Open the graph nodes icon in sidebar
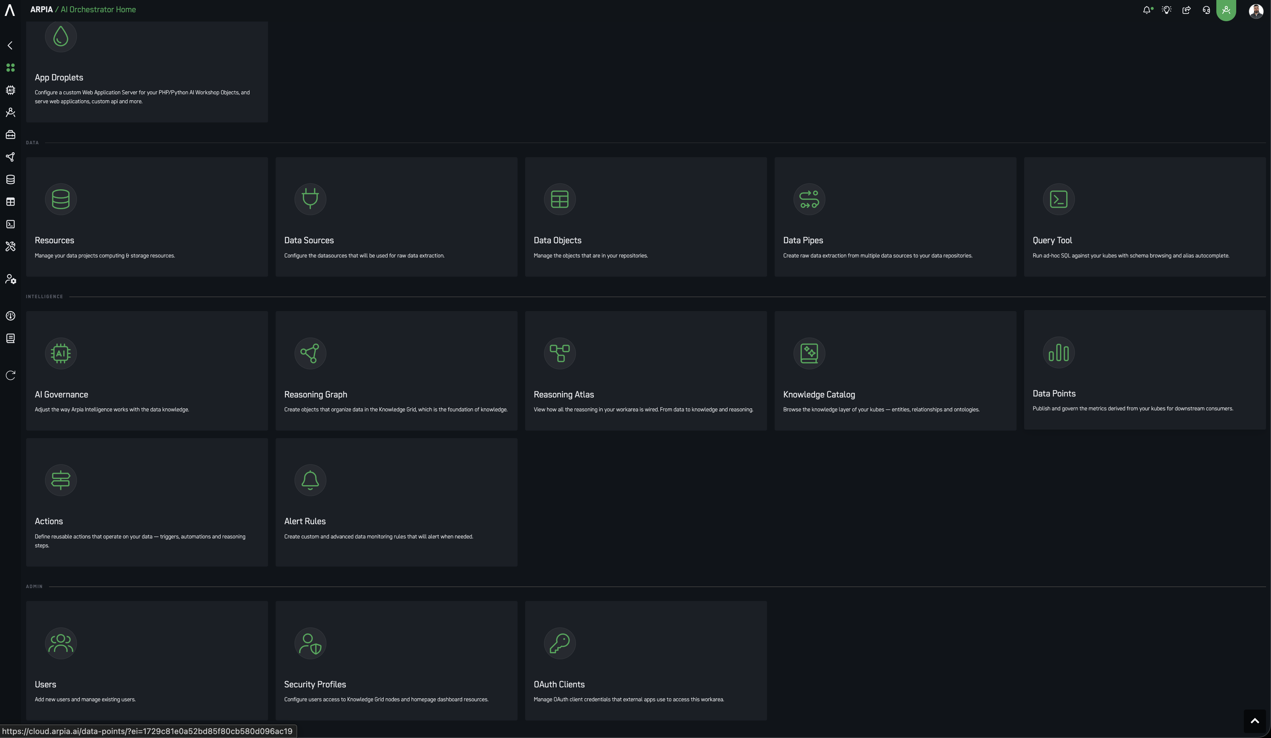 coord(10,157)
